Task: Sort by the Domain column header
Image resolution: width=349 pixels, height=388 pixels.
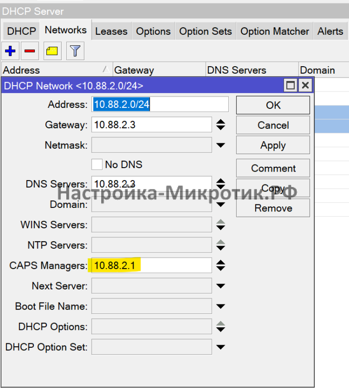Action: (x=324, y=70)
